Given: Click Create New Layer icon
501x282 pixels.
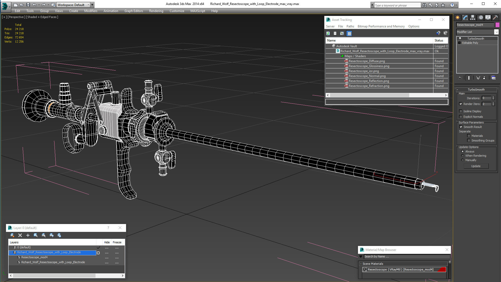Looking at the screenshot, I should tap(12, 235).
